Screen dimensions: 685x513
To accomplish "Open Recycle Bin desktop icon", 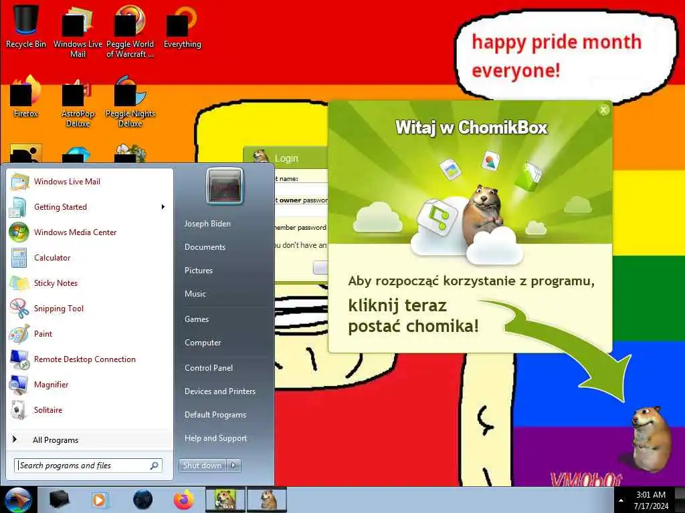I will pyautogui.click(x=26, y=26).
